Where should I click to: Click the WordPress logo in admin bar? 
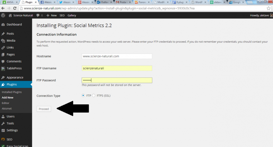[3, 15]
